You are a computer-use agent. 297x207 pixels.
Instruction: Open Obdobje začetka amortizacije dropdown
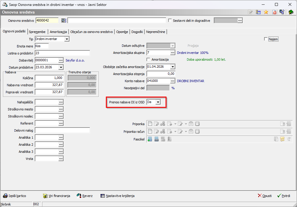tap(173, 67)
